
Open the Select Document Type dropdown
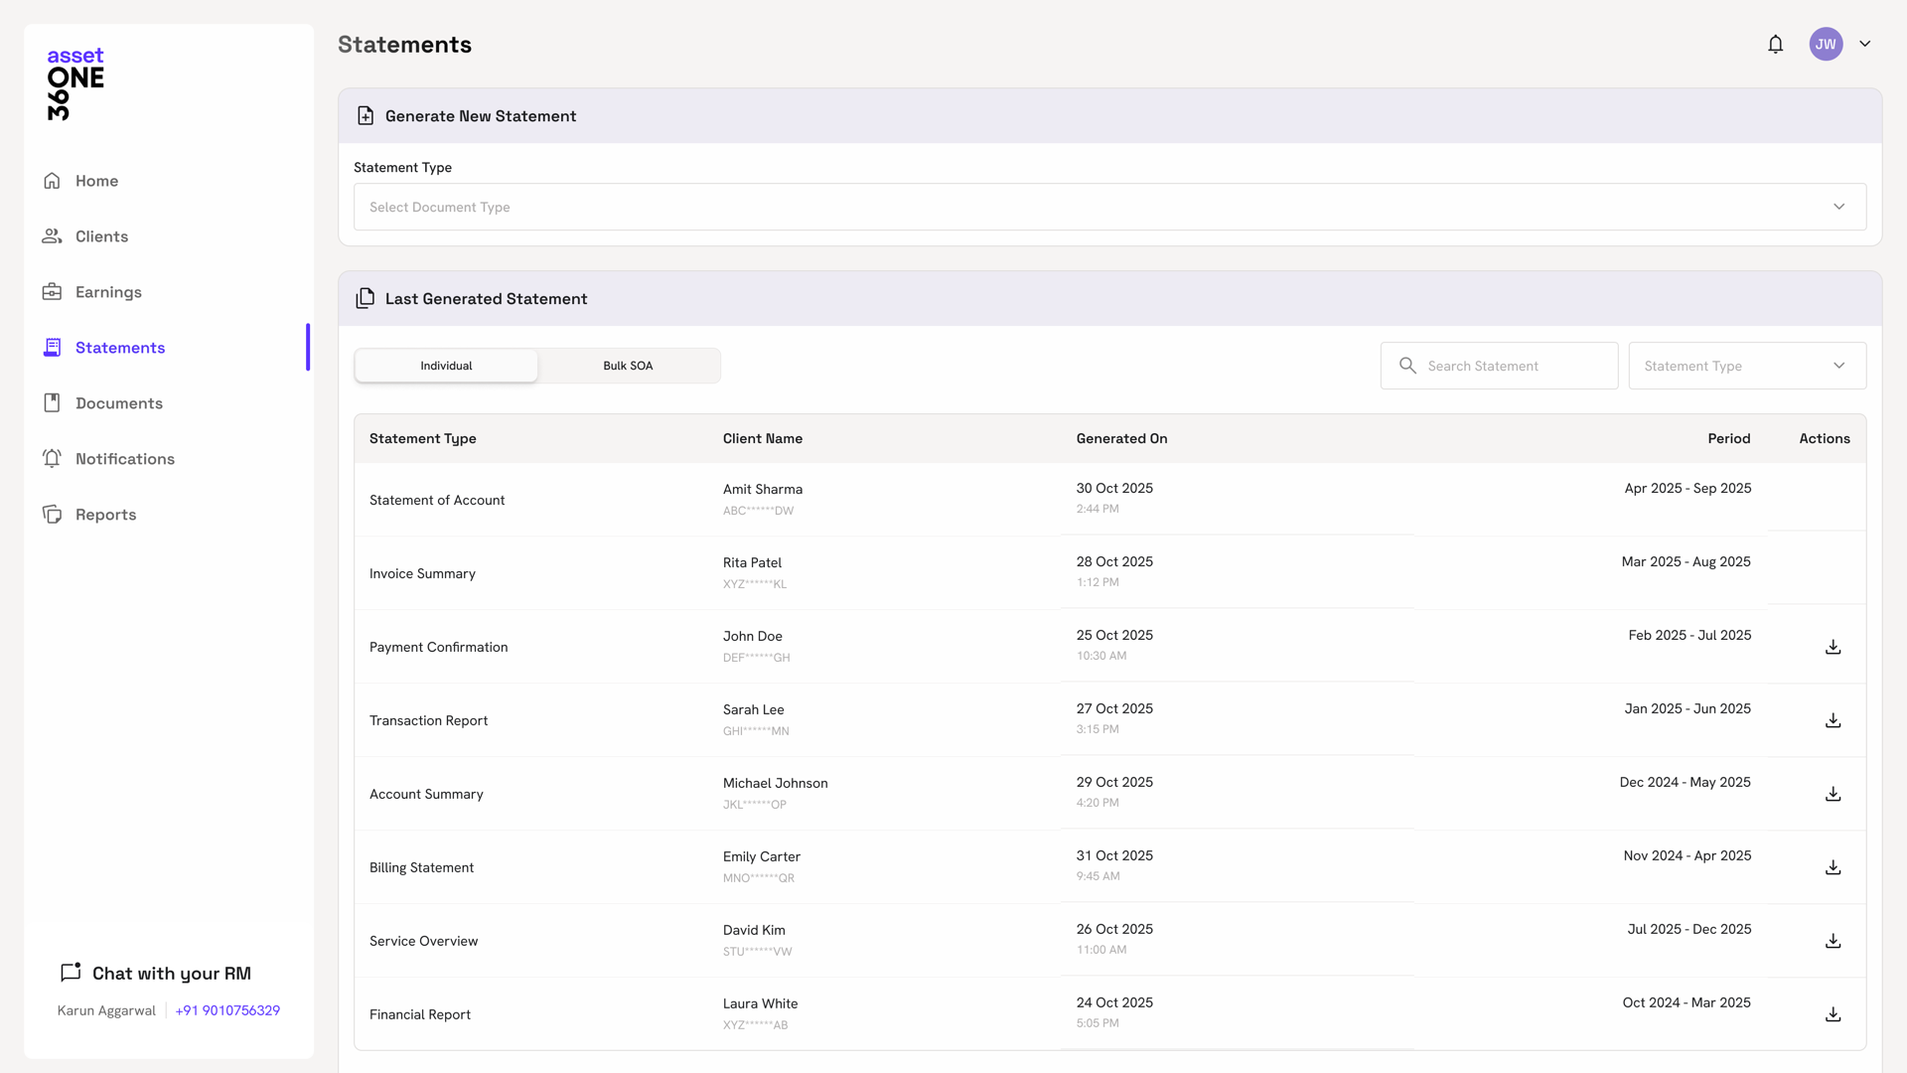pos(1109,207)
